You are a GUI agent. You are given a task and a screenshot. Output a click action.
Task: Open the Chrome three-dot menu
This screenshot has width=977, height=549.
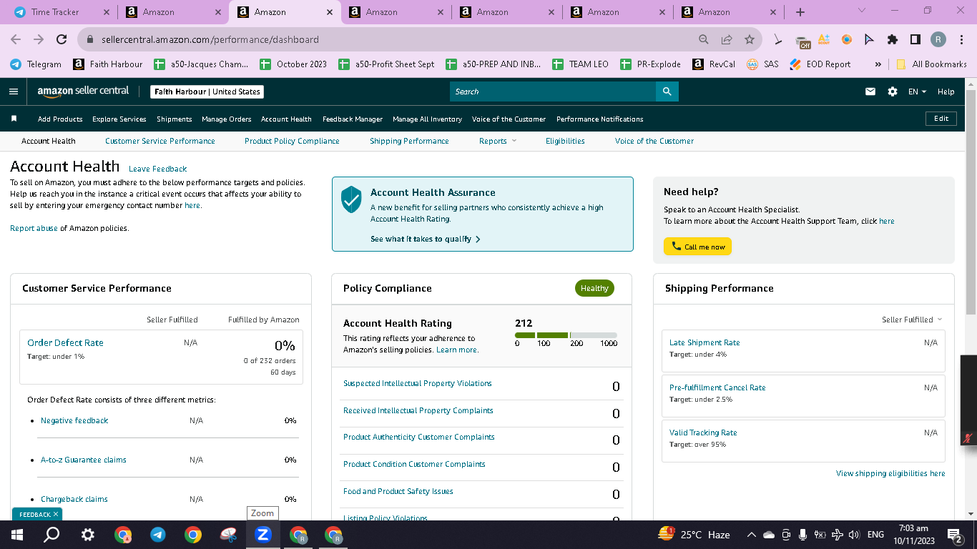961,39
